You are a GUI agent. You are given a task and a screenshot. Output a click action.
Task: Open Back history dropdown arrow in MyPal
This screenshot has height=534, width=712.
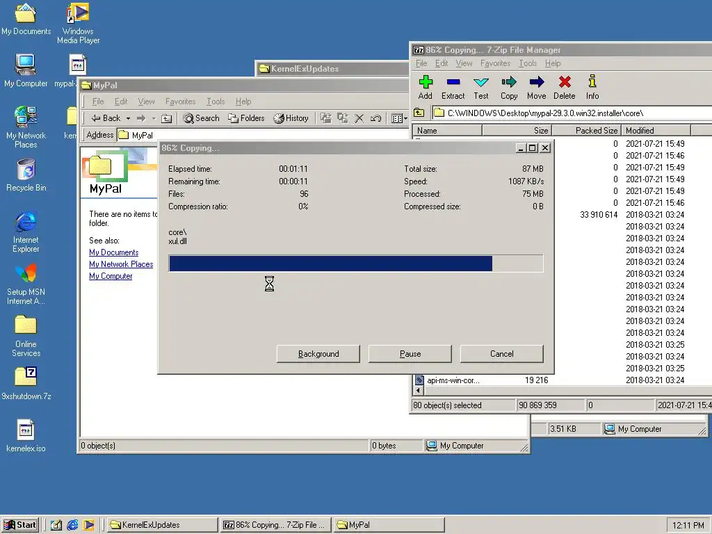[128, 118]
